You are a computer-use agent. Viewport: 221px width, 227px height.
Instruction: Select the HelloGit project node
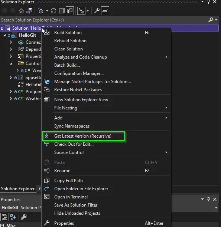(x=27, y=35)
